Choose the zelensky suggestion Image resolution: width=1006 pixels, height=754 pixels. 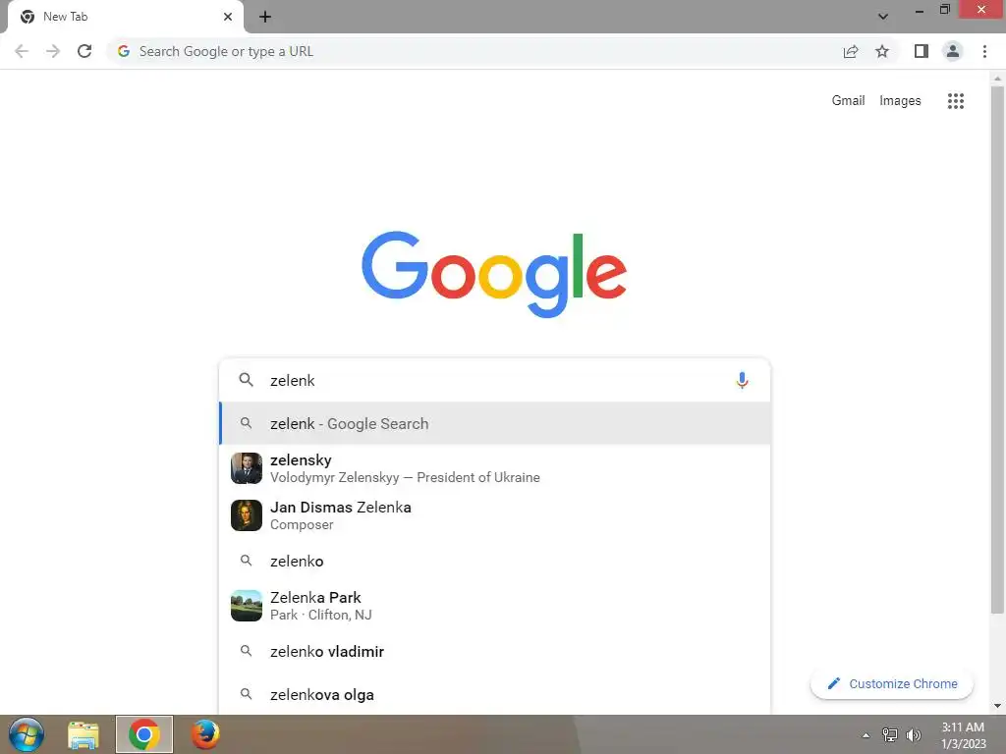click(494, 468)
